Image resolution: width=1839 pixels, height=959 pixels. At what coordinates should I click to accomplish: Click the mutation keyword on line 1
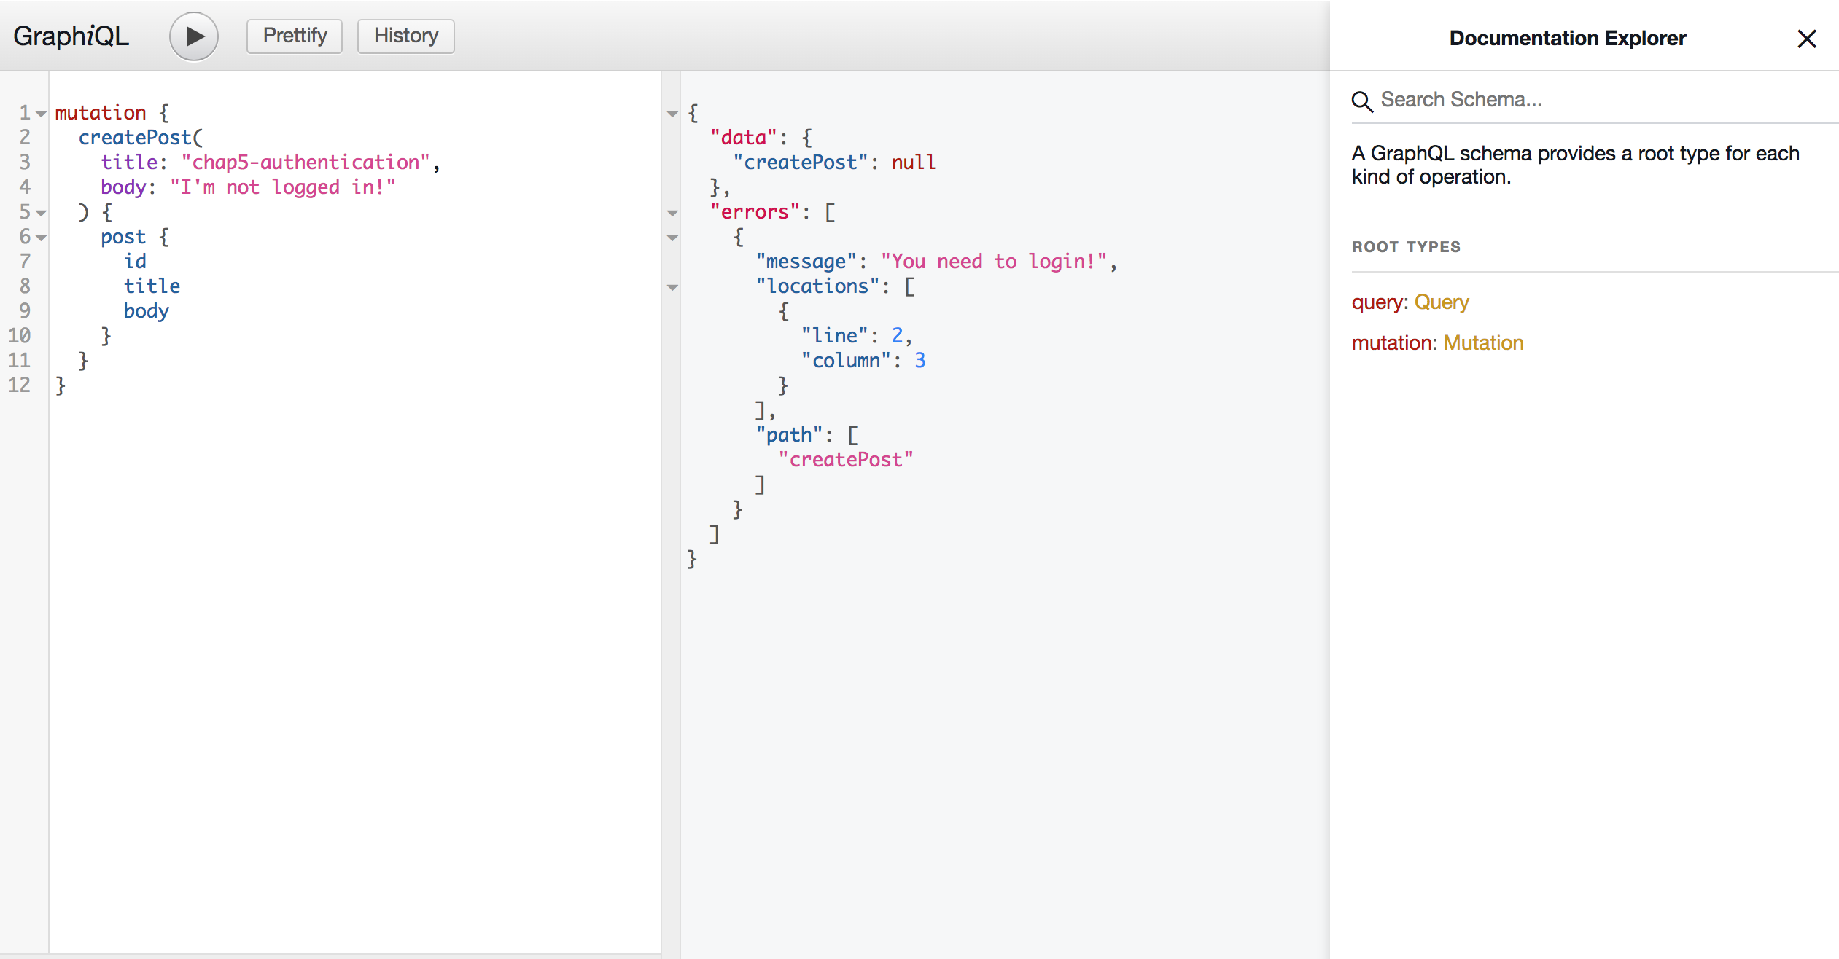pyautogui.click(x=101, y=113)
